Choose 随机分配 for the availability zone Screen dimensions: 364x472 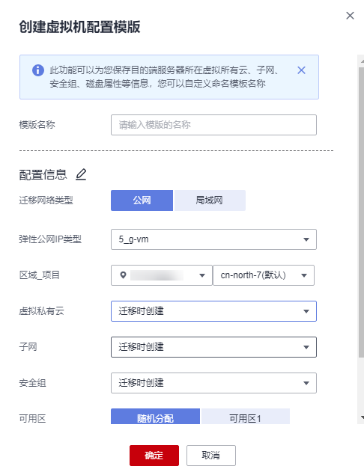(x=155, y=417)
